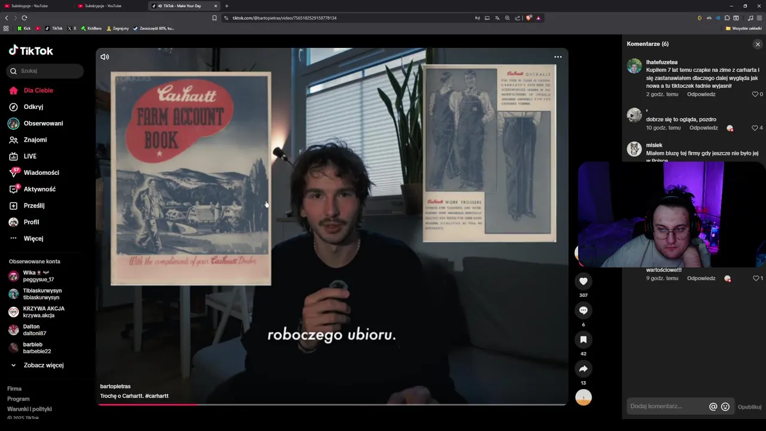766x431 pixels.
Task: Expand the Program footer section
Action: pyautogui.click(x=18, y=399)
